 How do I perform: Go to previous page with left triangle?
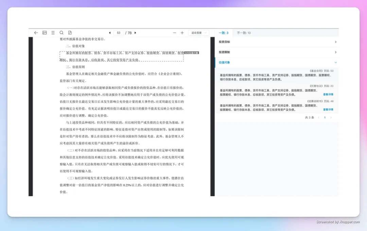point(110,33)
